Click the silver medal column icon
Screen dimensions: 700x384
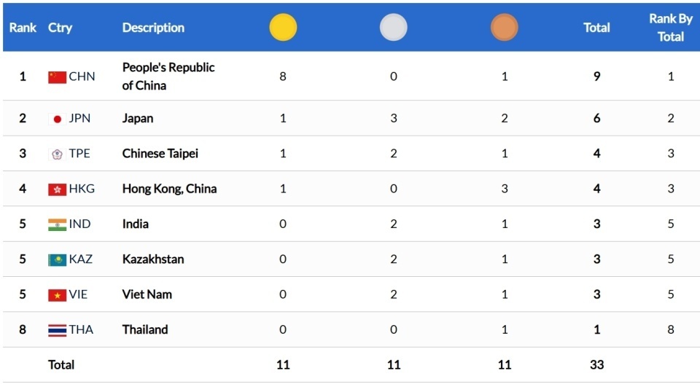[x=394, y=28]
